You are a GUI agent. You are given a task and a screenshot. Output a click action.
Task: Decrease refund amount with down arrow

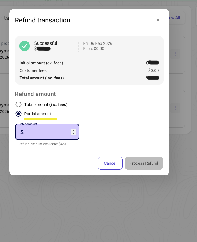73,134
